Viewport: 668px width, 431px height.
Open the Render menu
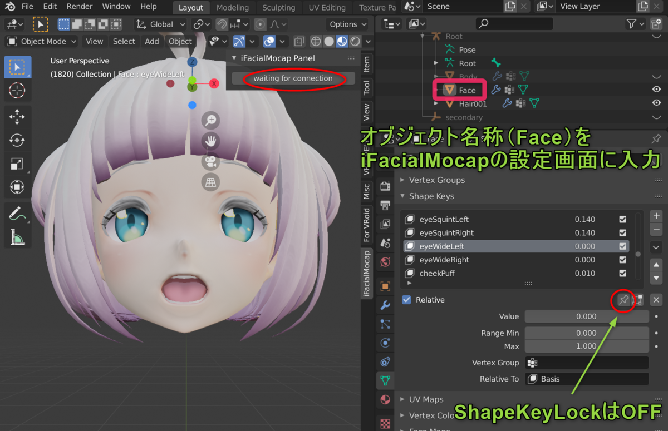coord(80,7)
